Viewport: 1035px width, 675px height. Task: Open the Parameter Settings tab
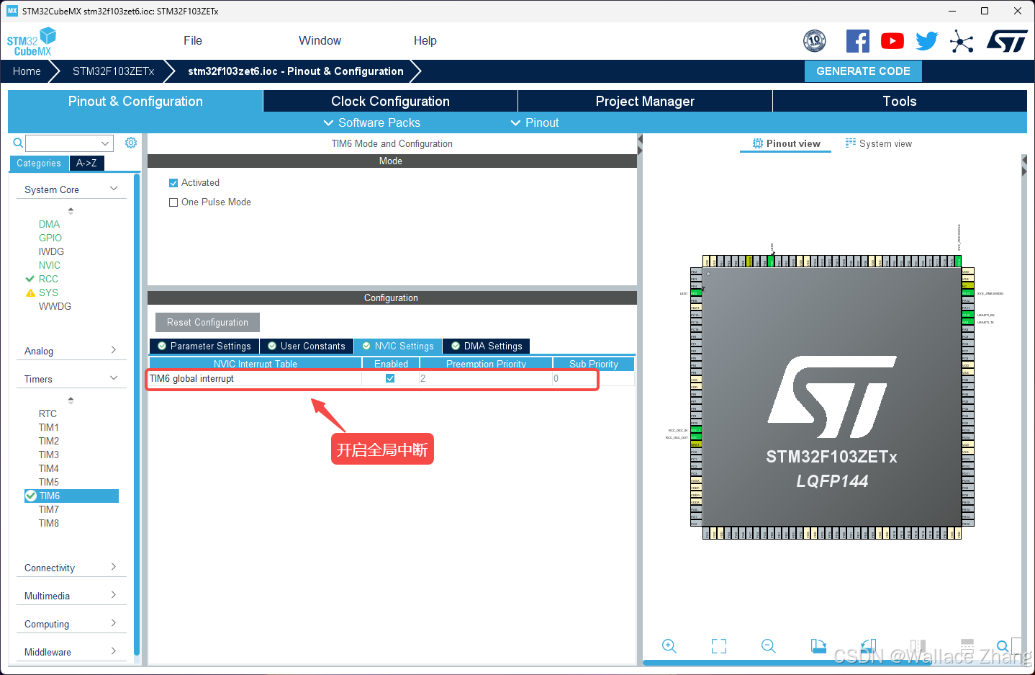point(204,347)
